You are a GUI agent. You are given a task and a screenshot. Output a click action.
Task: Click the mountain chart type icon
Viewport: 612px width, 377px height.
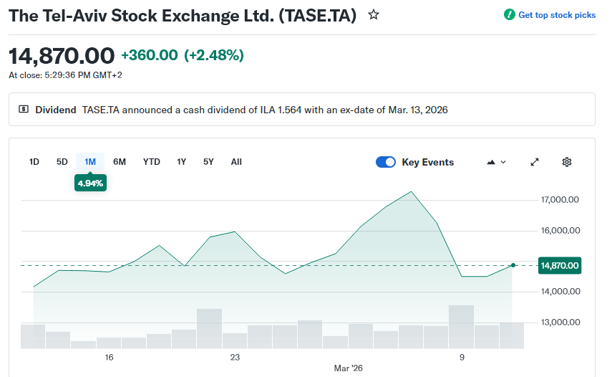[x=491, y=162]
